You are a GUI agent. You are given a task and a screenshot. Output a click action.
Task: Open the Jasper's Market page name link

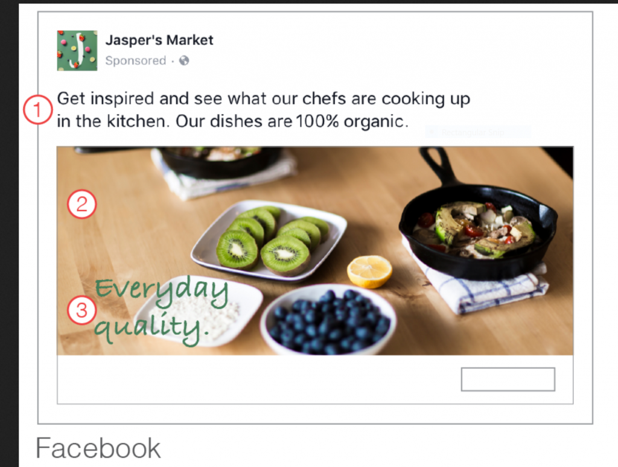pyautogui.click(x=159, y=40)
